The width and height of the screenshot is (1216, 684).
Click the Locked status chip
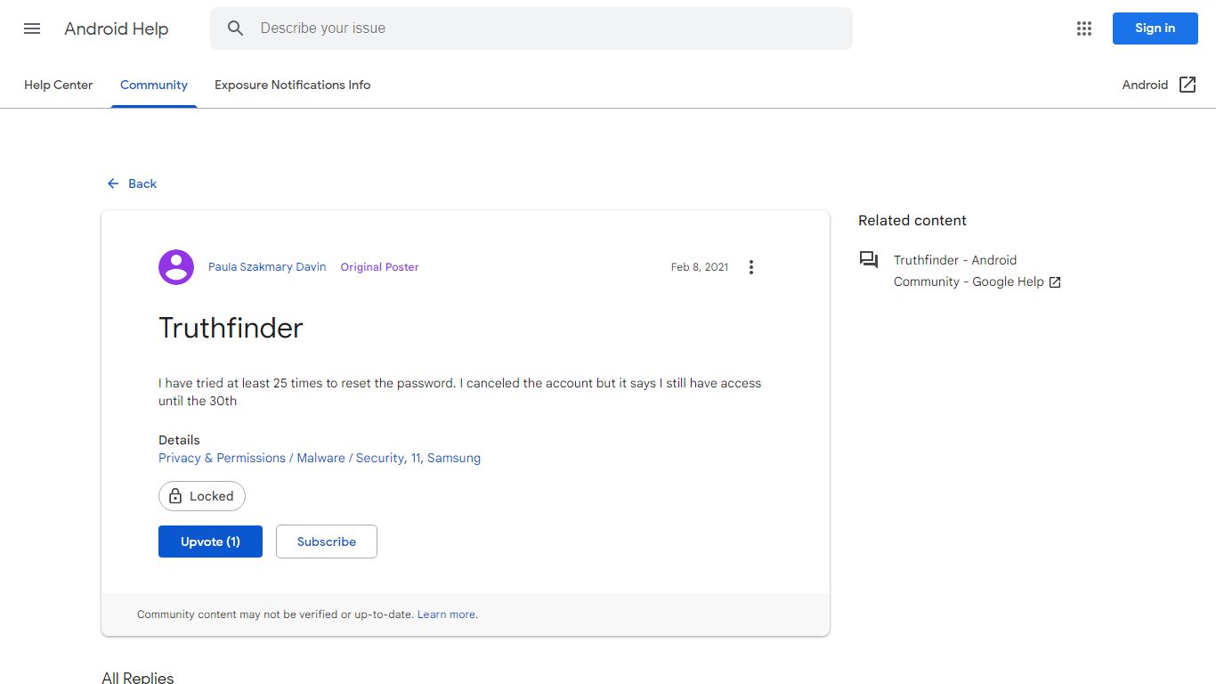(x=202, y=496)
